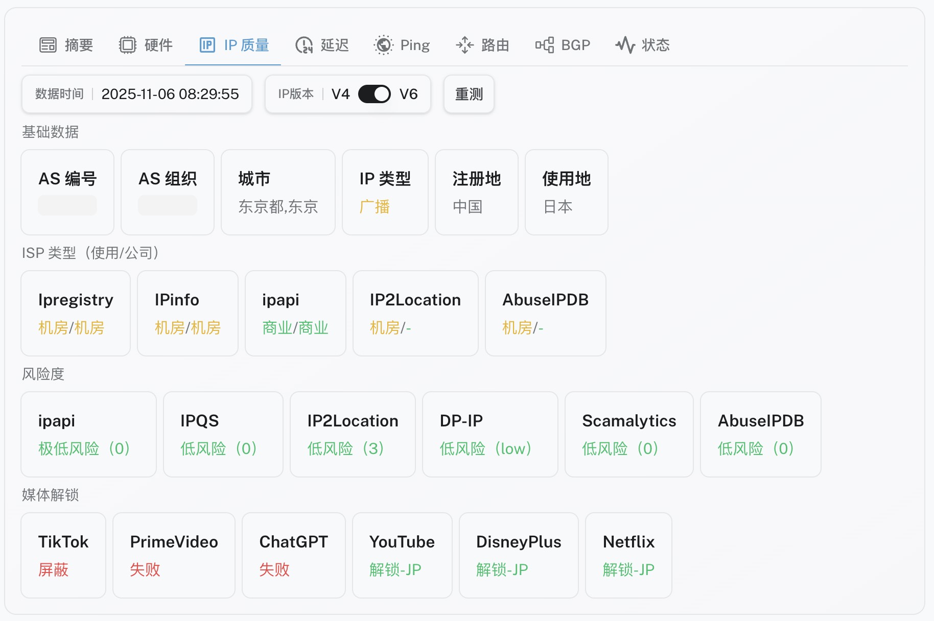Toggle the IP version V4/V6 switch
This screenshot has width=934, height=621.
pos(374,94)
